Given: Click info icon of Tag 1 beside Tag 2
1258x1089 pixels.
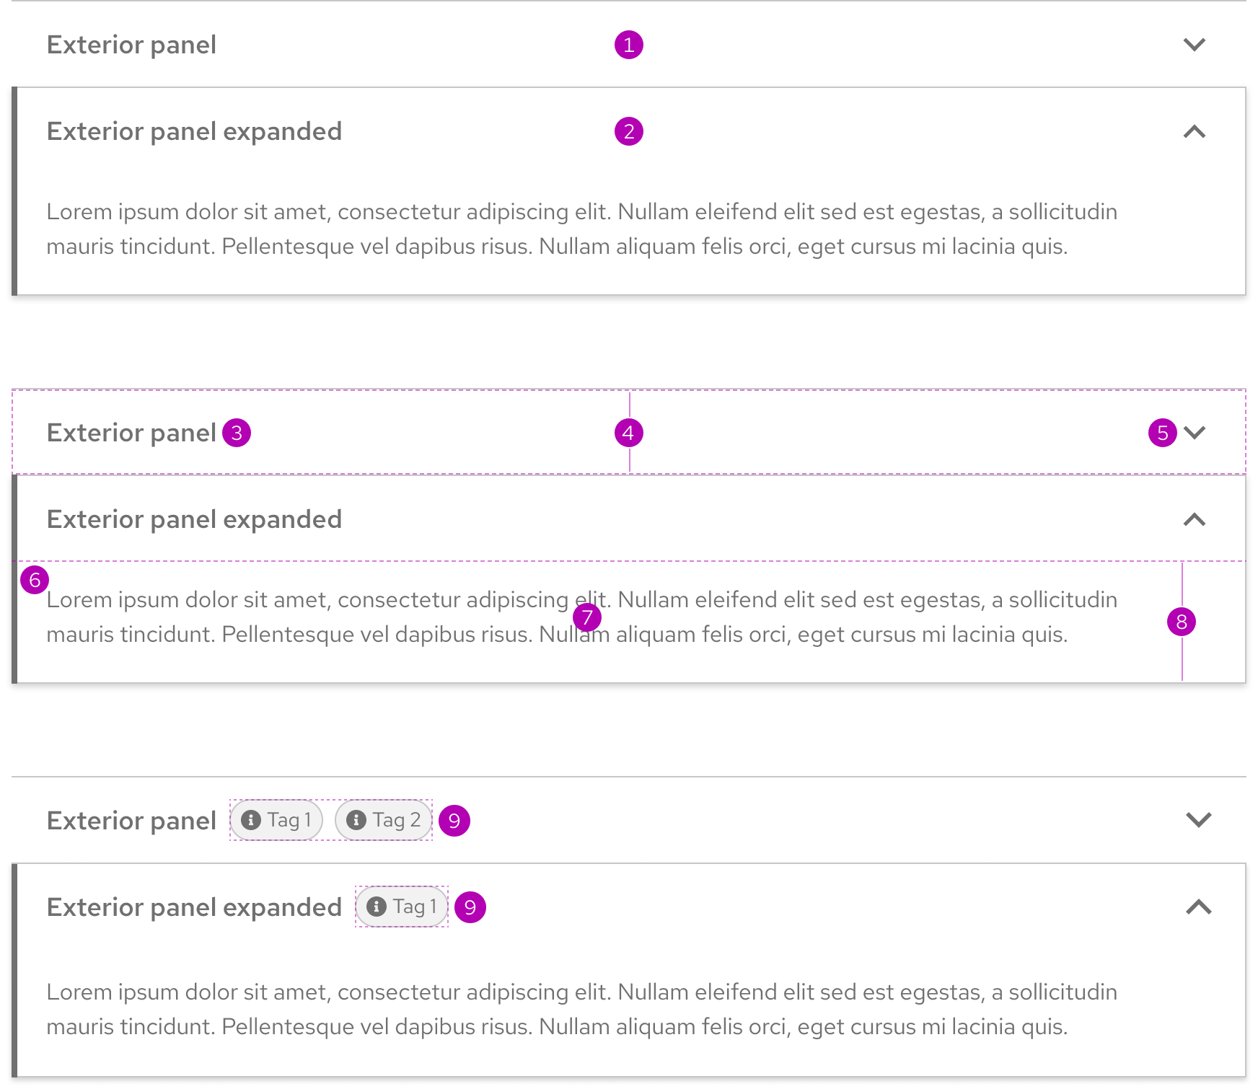Looking at the screenshot, I should (x=250, y=820).
